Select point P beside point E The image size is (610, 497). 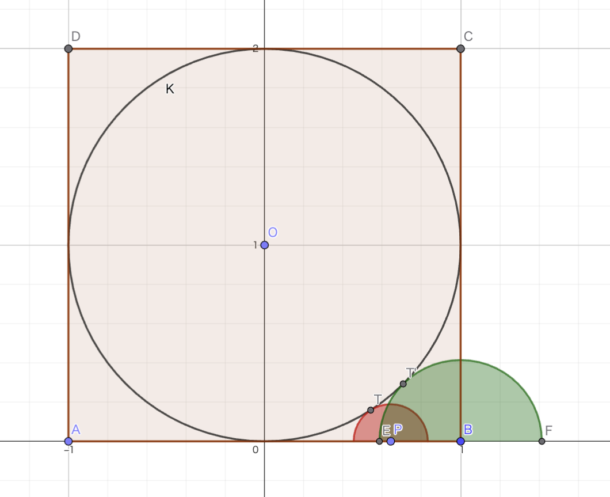(x=391, y=442)
